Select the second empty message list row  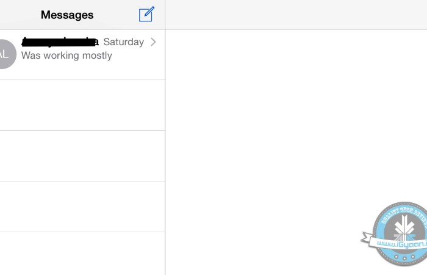point(82,156)
